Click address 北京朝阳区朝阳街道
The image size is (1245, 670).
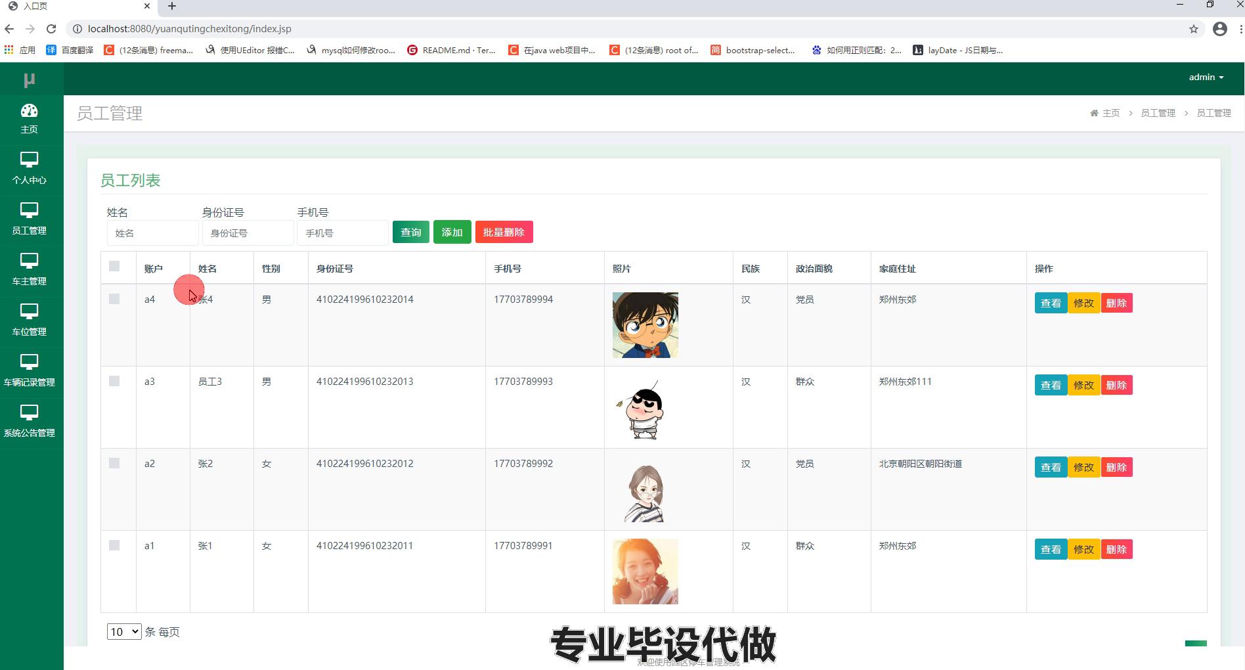click(921, 463)
